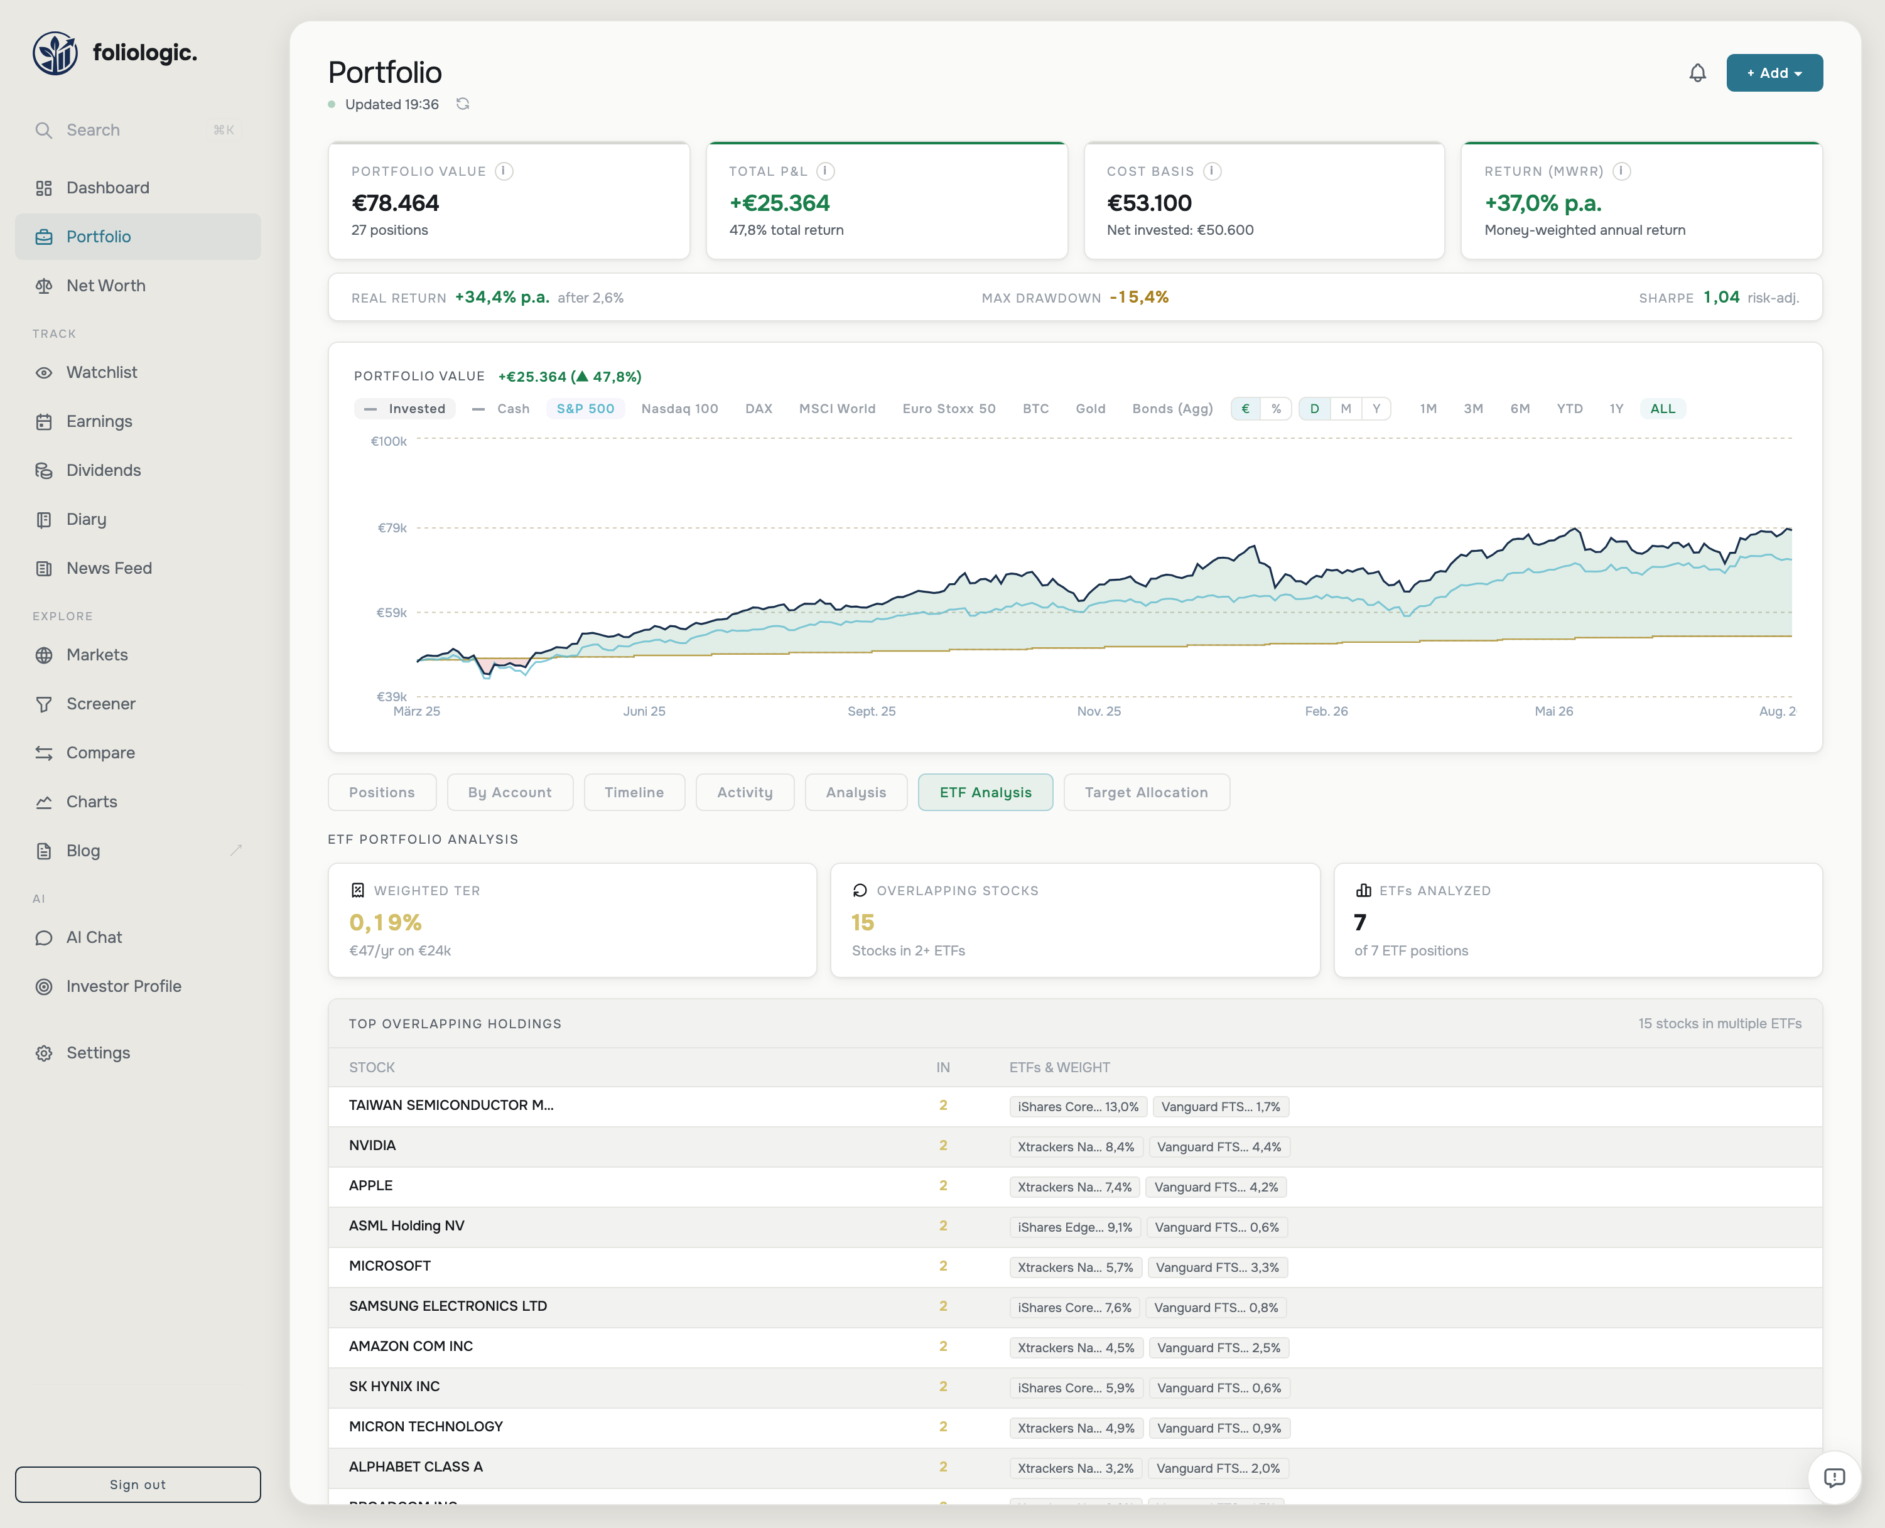This screenshot has height=1528, width=1885.
Task: Click the notification bell icon
Action: pos(1697,73)
